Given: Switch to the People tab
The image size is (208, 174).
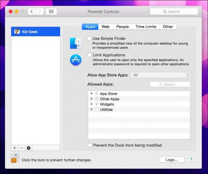Looking at the screenshot, I should click(123, 27).
